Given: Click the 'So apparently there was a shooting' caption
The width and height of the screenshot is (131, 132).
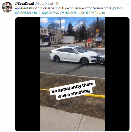Looking at the screenshot, I should point(73,90).
